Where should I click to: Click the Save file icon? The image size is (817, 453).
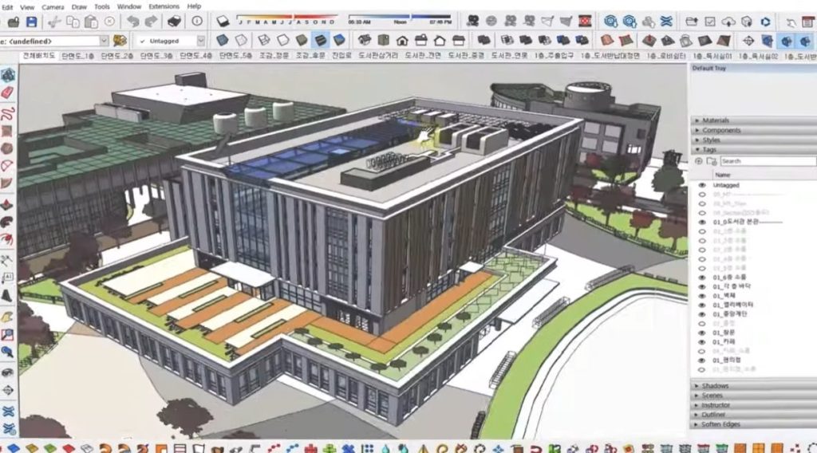click(32, 22)
